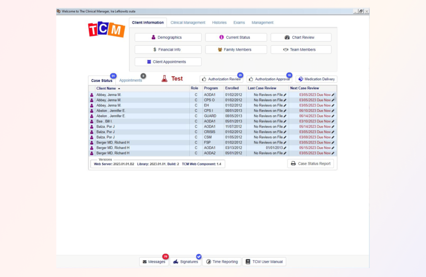Click the person icon beside Abbey, Jenna M.

92,95
